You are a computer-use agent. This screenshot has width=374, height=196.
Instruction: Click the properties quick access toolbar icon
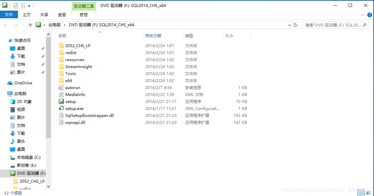pos(16,5)
